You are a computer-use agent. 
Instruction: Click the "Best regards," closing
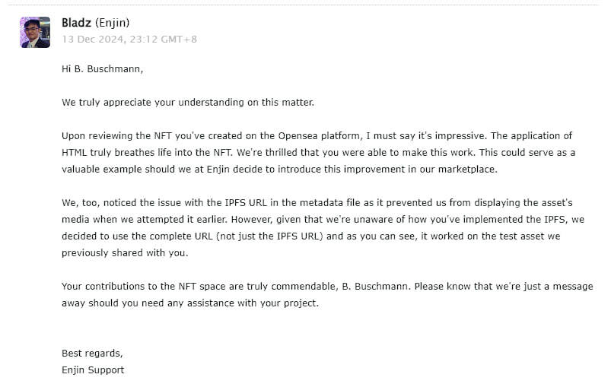tap(91, 353)
